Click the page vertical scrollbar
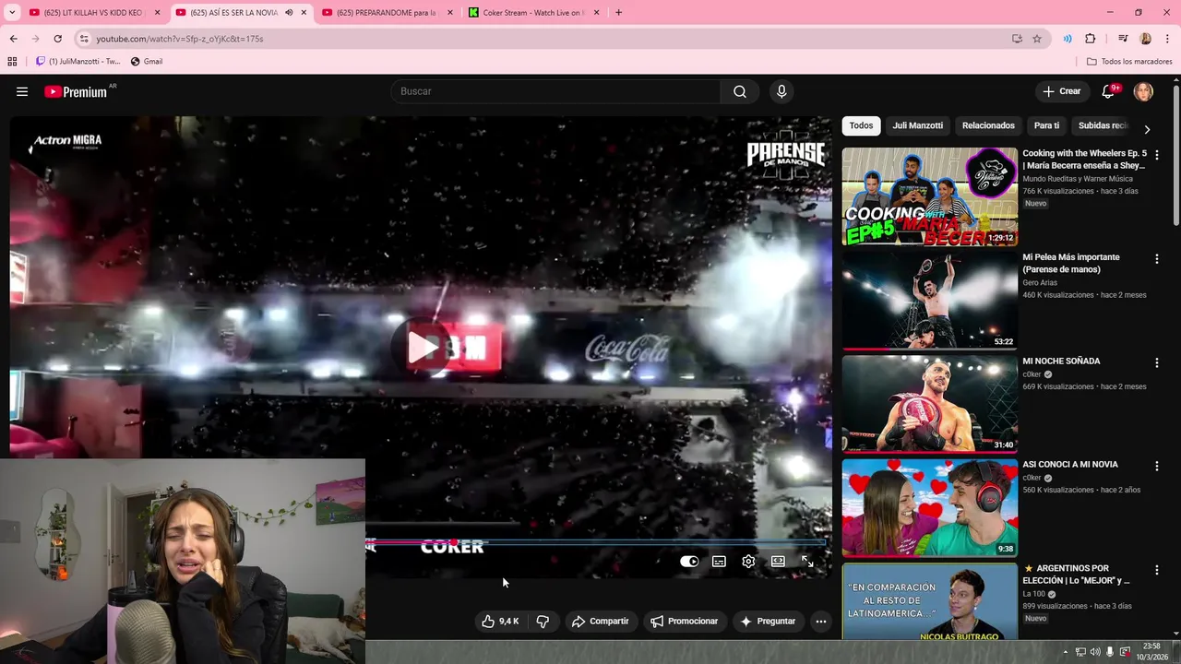 (1176, 155)
